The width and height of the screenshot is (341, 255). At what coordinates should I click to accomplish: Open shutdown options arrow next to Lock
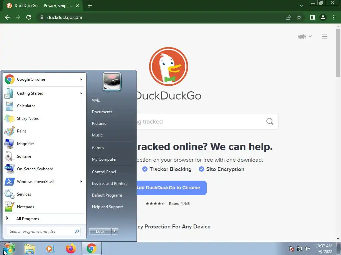(115, 231)
